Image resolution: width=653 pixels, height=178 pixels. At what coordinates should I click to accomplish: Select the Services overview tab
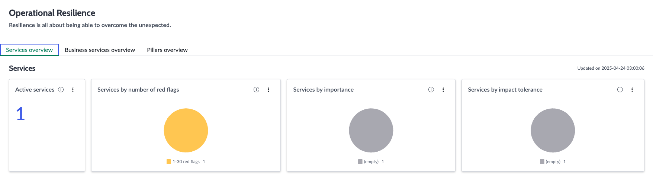pos(29,50)
